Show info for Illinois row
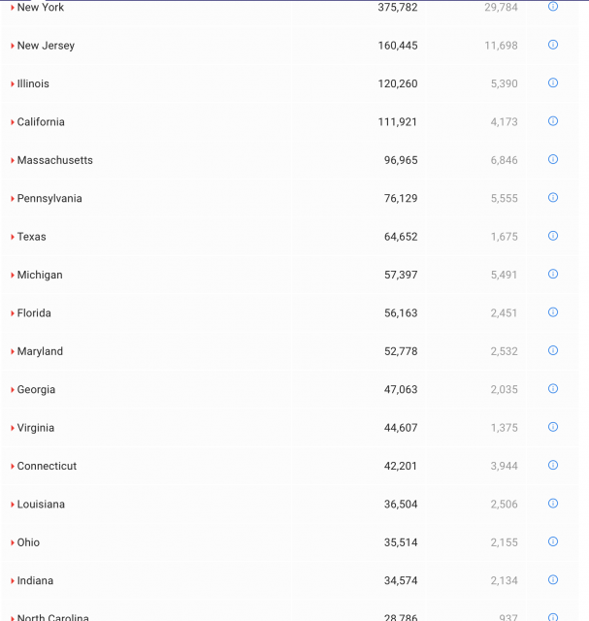 coord(553,83)
